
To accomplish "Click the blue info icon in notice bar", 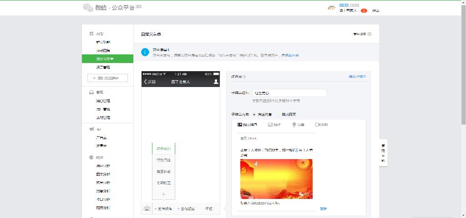I will [x=145, y=52].
